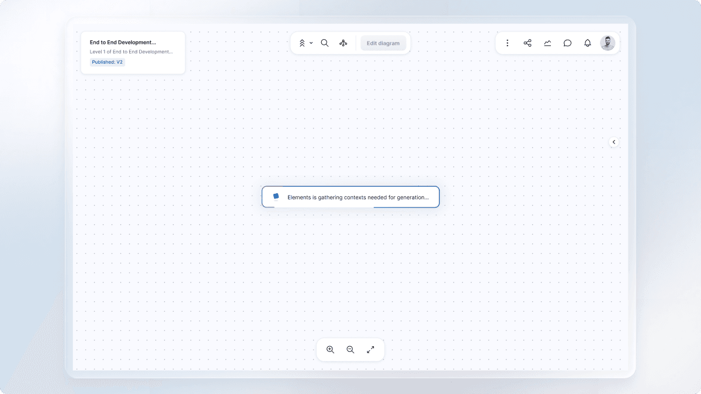Click Level 1 of End to End Development subtitle
Viewport: 701px width, 394px height.
131,52
